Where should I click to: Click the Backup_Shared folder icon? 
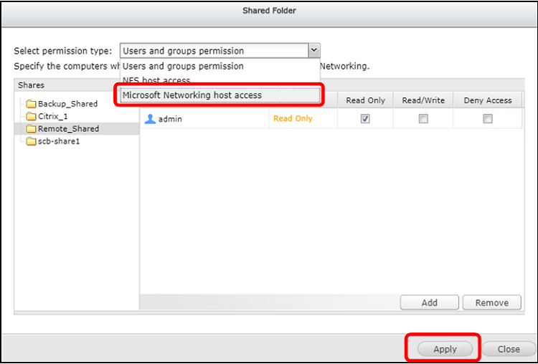32,103
